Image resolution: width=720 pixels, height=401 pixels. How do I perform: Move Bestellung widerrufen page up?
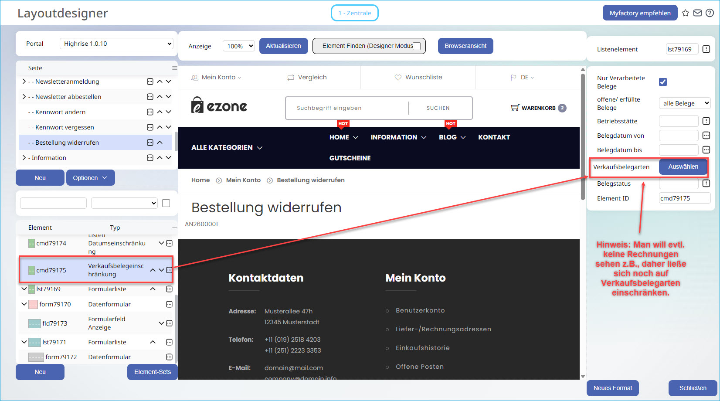coord(160,143)
